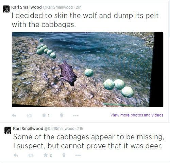
Task: Open the 21h timestamp on second tweet
Action: (x=80, y=129)
